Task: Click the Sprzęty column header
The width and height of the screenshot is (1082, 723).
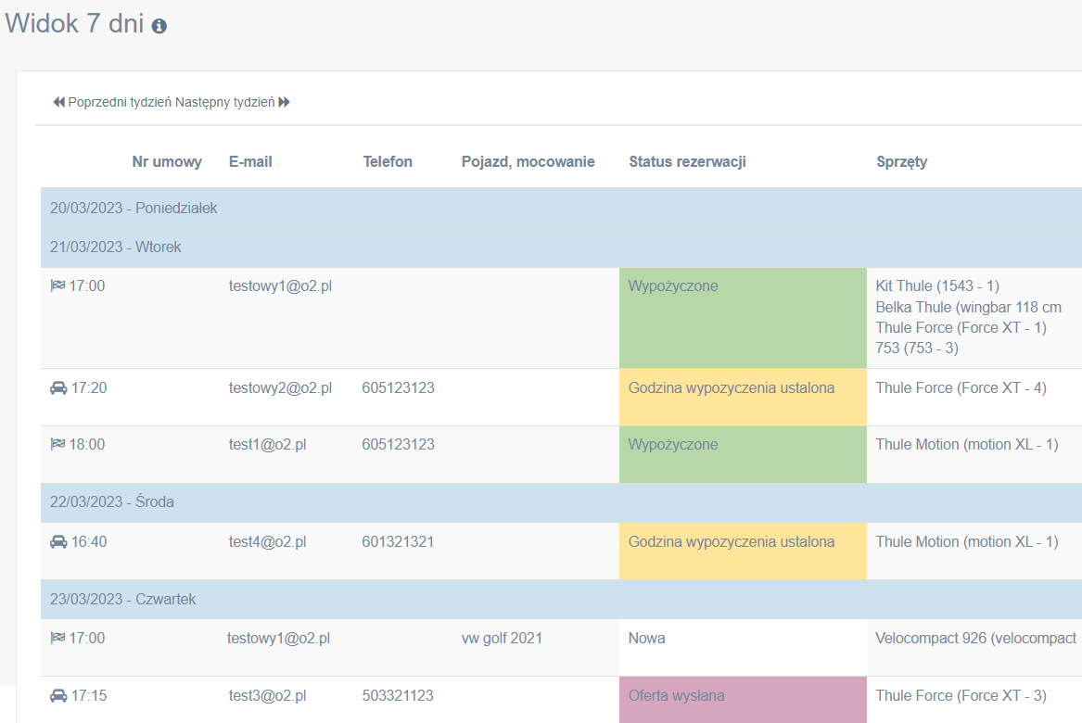Action: click(901, 161)
